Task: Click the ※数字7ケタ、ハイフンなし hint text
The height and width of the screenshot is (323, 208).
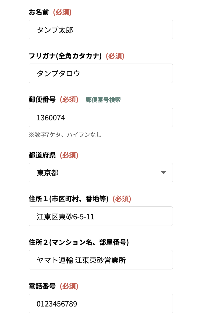Action: click(65, 135)
